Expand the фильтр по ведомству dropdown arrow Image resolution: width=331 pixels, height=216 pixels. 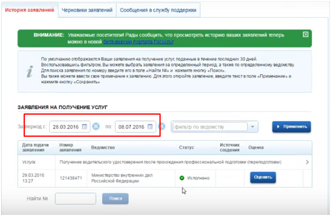pos(253,127)
